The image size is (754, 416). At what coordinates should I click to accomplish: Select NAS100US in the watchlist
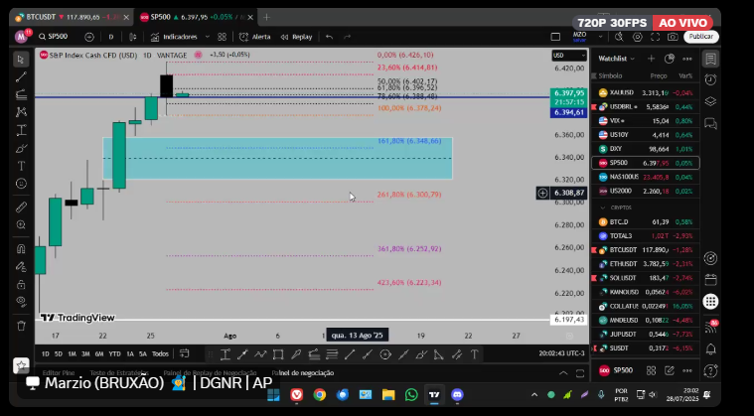[x=646, y=177]
